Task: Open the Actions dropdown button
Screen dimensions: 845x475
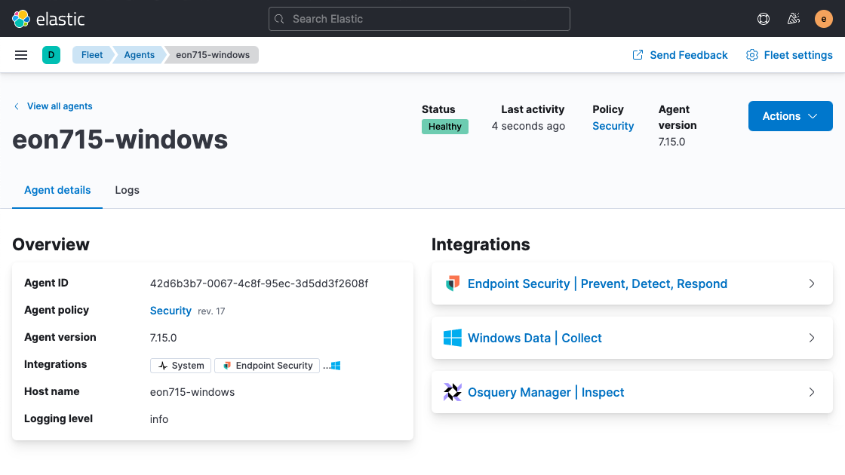Action: tap(790, 116)
